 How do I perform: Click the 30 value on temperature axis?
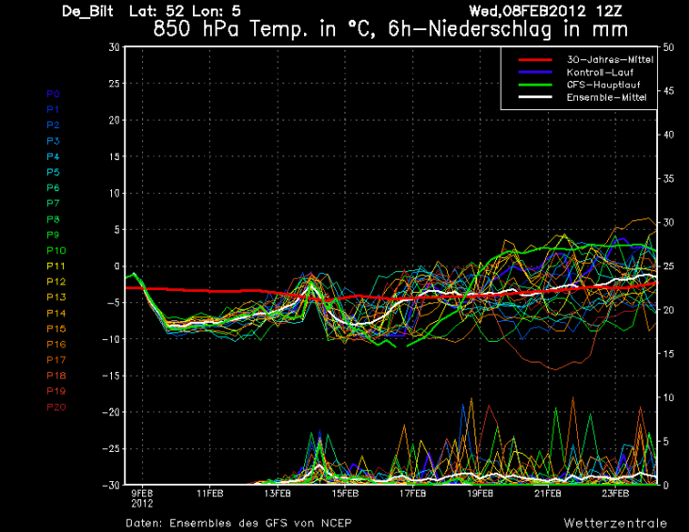[114, 47]
